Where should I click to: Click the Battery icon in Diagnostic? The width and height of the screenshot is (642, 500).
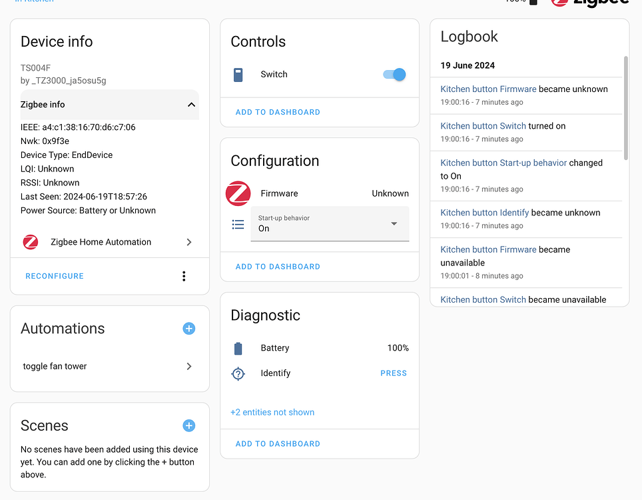point(238,347)
